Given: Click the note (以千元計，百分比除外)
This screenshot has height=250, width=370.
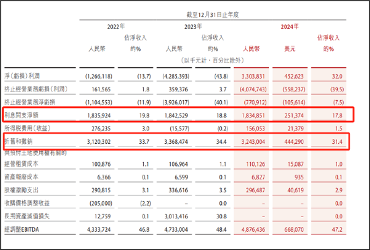Looking at the screenshot, I should 213,60.
